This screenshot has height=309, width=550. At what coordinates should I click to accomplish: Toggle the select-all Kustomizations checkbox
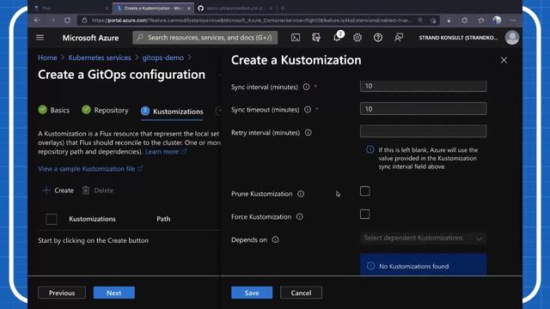click(52, 219)
